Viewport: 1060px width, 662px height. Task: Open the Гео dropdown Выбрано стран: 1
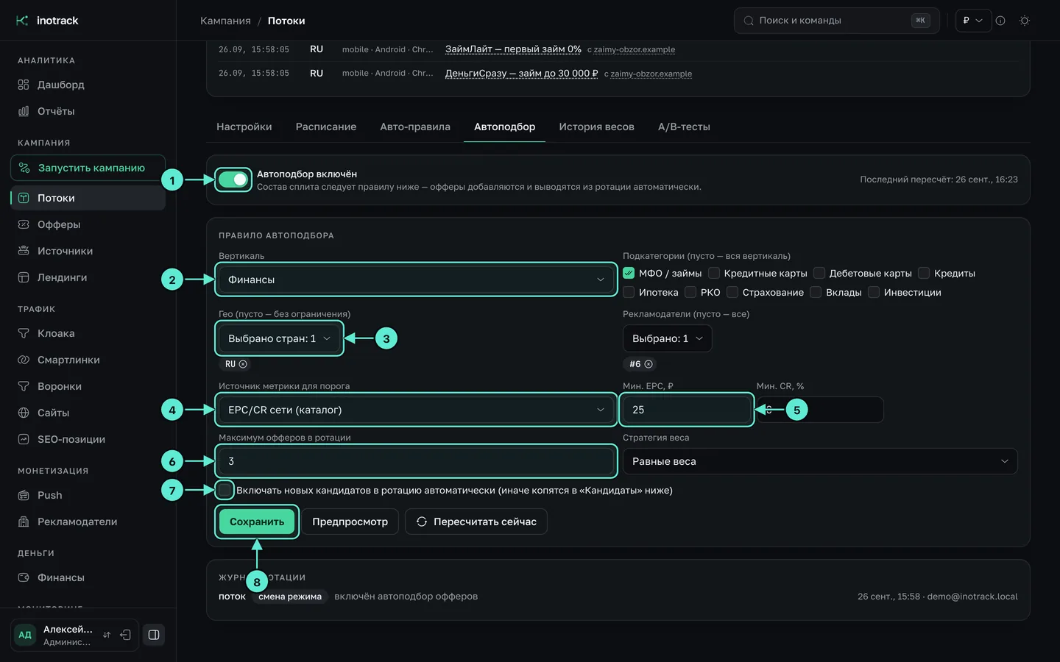pyautogui.click(x=280, y=338)
